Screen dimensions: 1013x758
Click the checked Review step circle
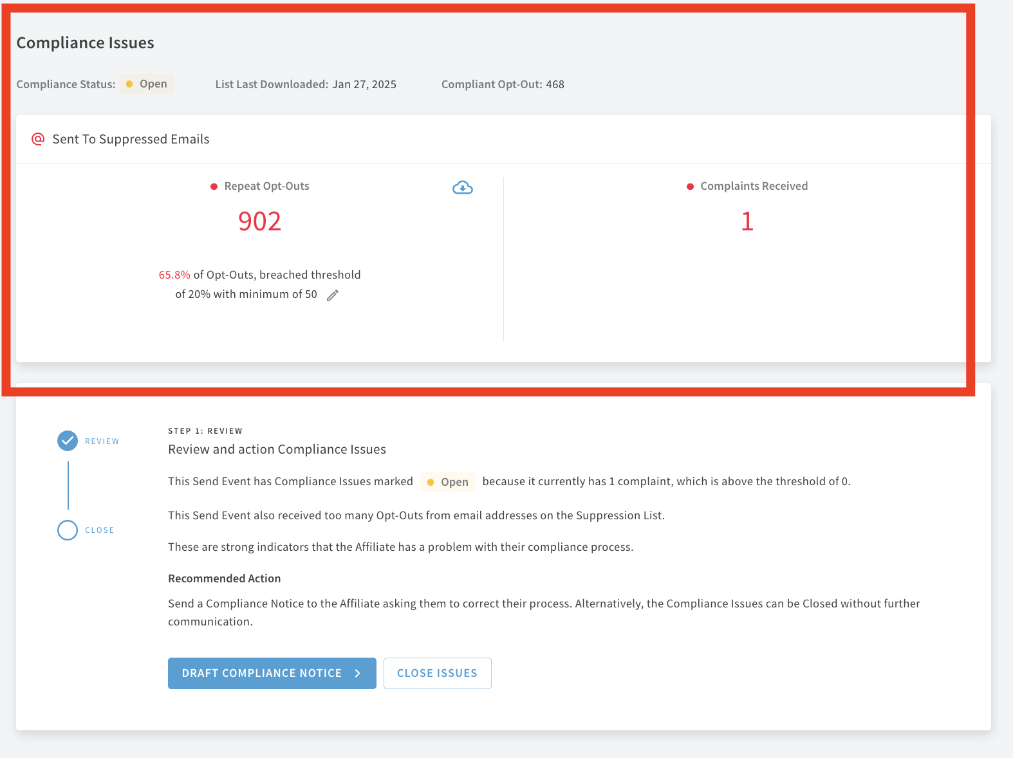point(68,441)
